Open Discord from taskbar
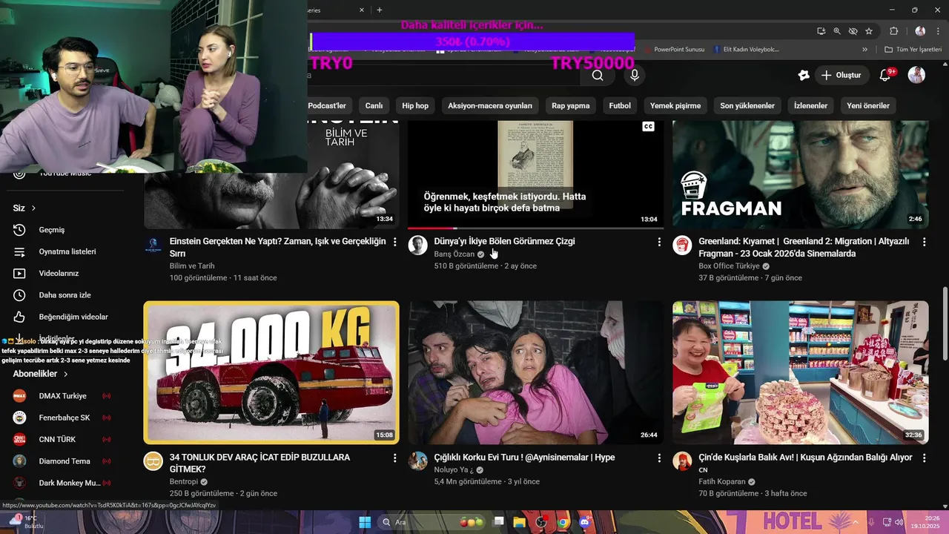 584,522
